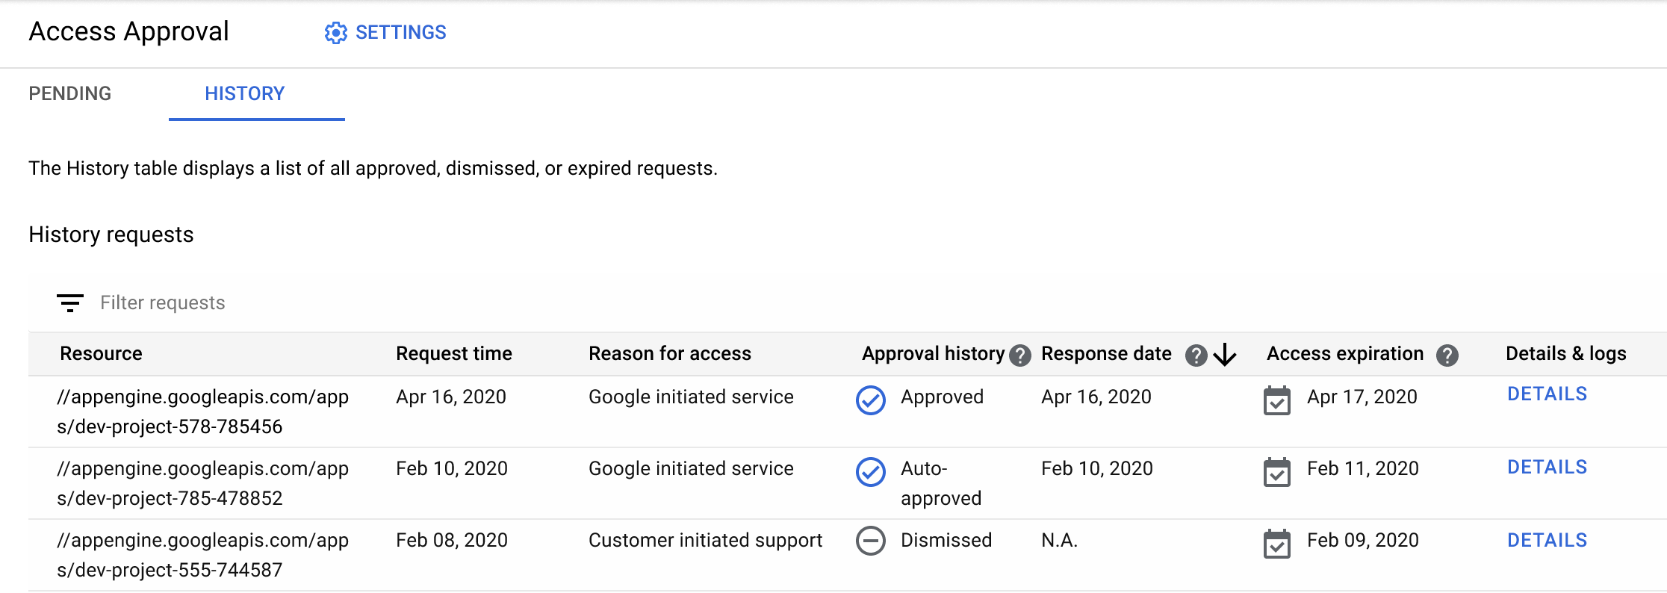Click calendar icon beside Apr 17, 2020
This screenshot has width=1667, height=593.
pos(1276,400)
